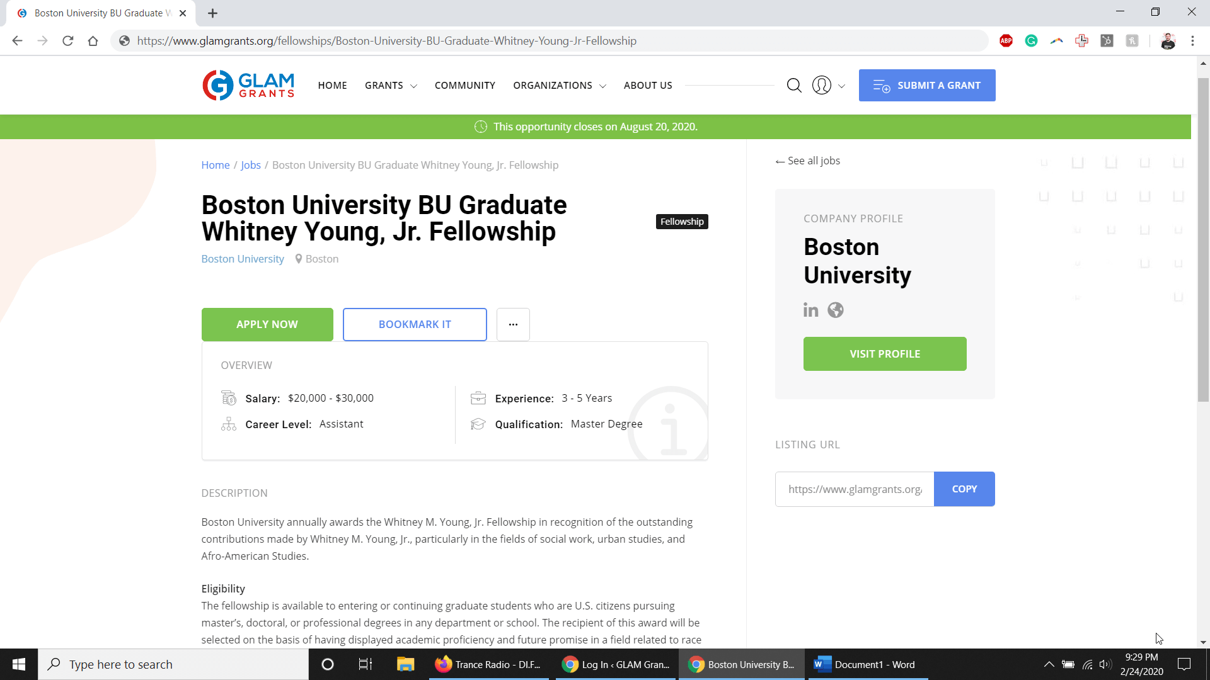Click the AdBlock Plus extension icon

pyautogui.click(x=1006, y=41)
